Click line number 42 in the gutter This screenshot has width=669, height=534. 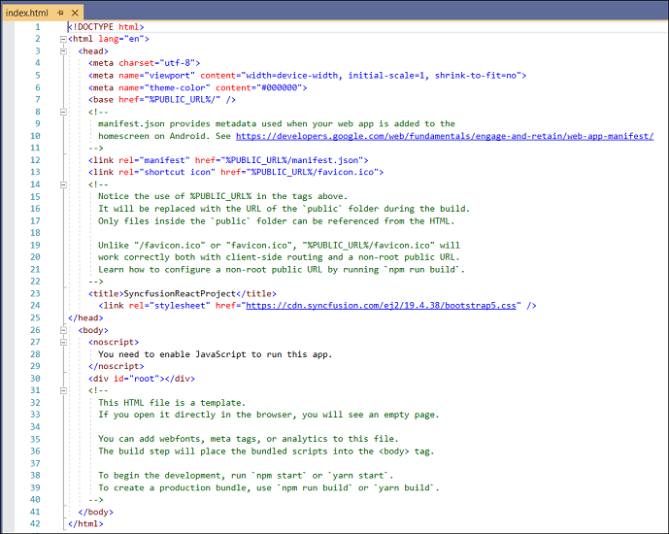[35, 523]
